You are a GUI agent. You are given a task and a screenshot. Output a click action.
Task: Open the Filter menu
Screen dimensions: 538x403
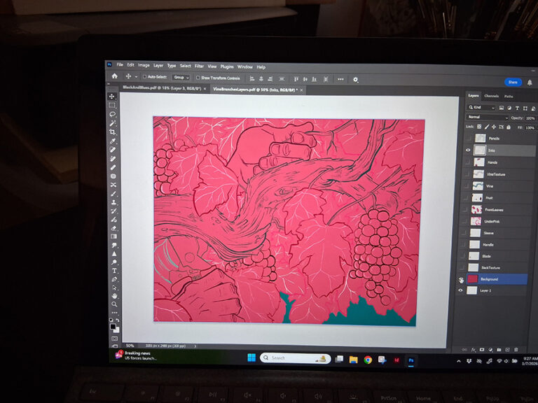click(x=199, y=66)
